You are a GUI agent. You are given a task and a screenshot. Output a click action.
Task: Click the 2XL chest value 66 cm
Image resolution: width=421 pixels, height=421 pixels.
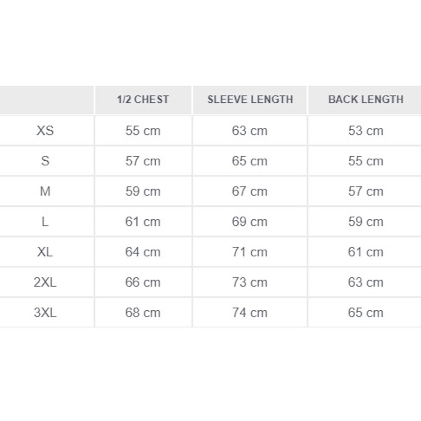tap(143, 282)
